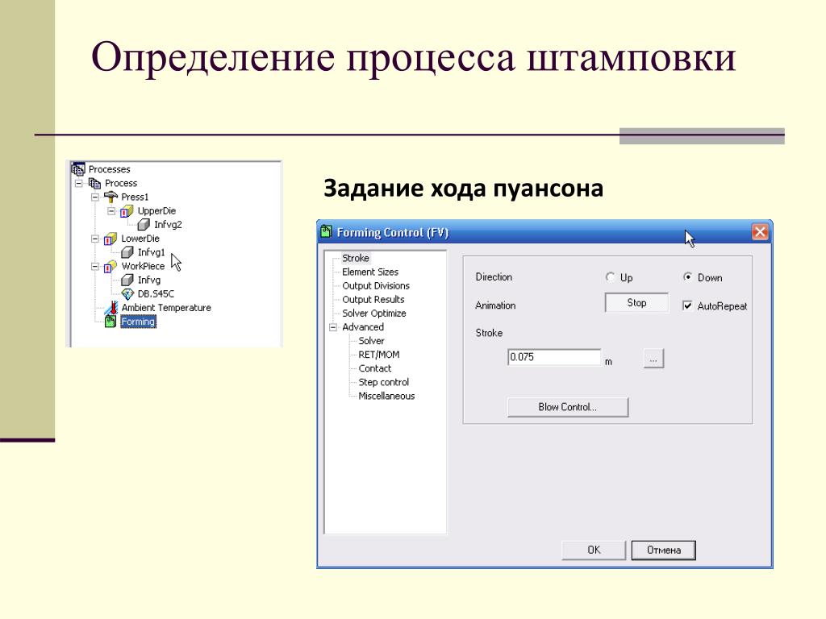Click the LowerDie object icon
The image size is (826, 619).
pos(111,239)
